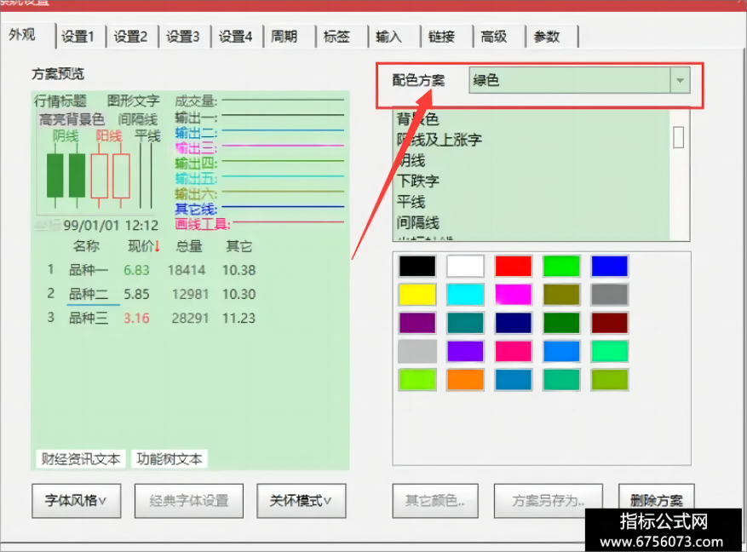
Task: Open the 字体风格 dropdown button
Action: 76,501
